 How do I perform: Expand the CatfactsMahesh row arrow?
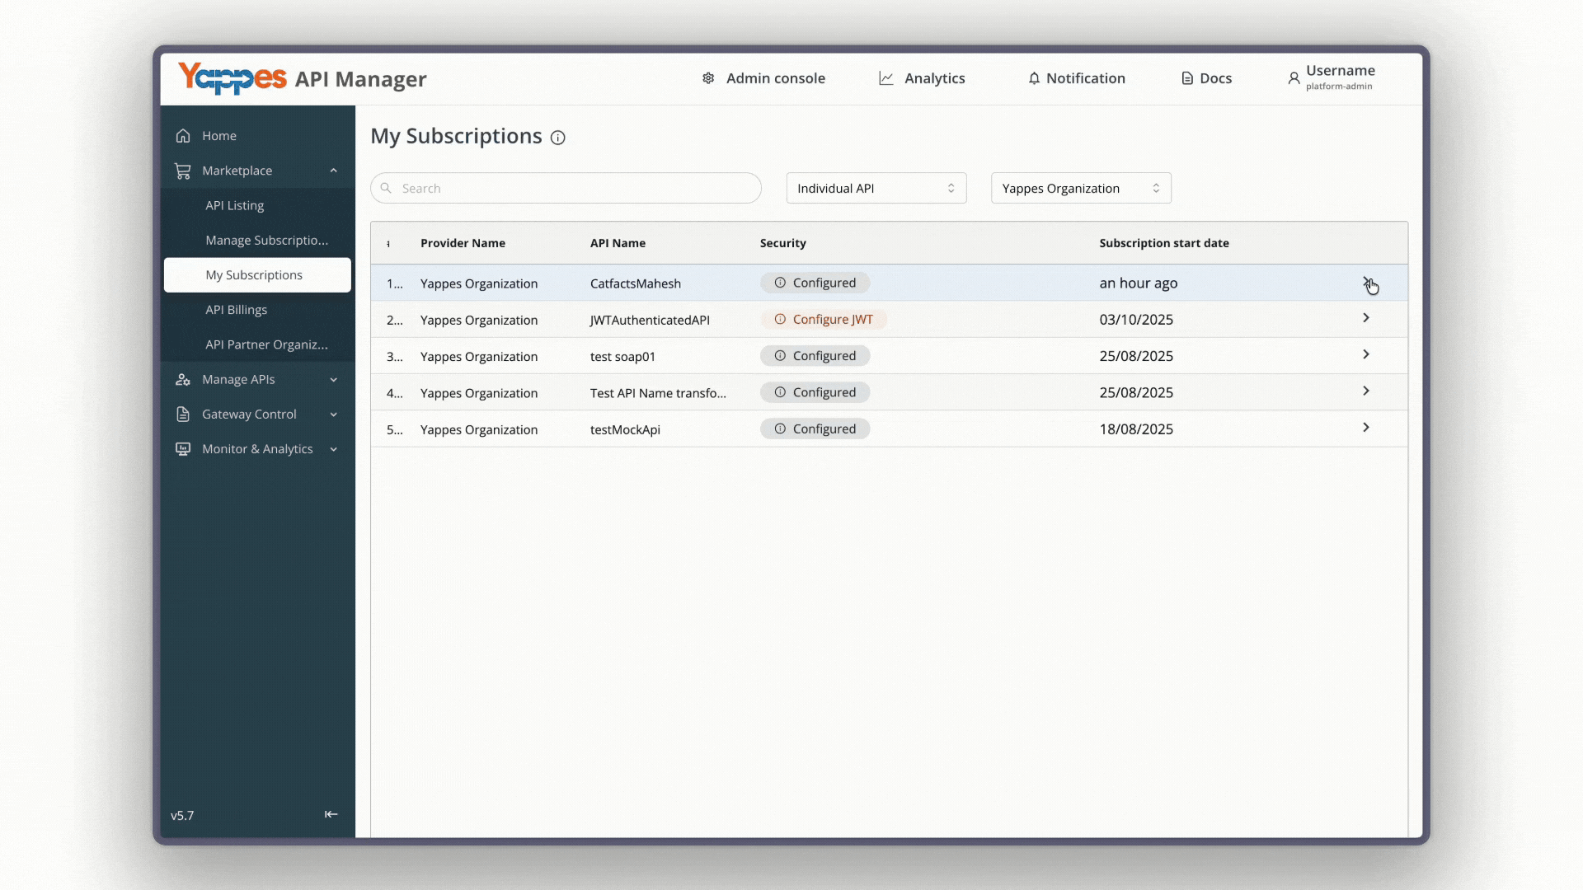coord(1366,282)
